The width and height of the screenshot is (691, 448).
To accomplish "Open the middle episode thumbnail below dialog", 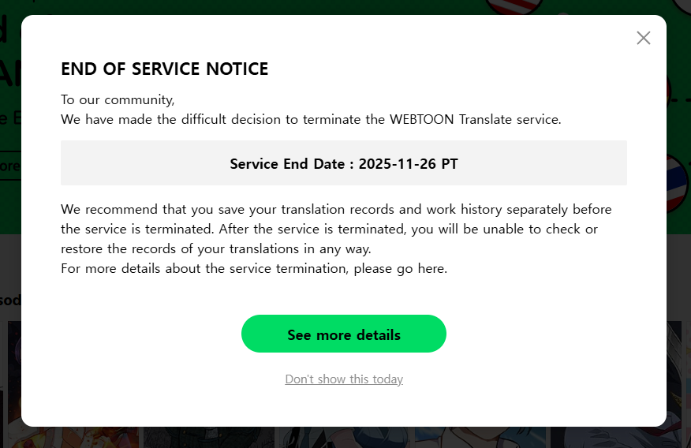I will (x=345, y=436).
